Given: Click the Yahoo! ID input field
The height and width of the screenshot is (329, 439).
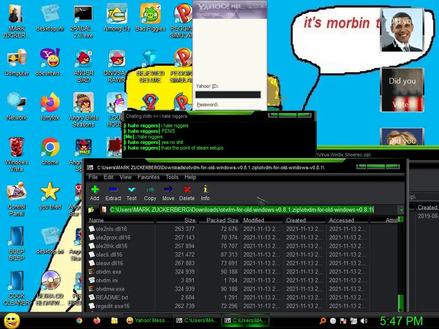Looking at the screenshot, I should click(x=228, y=95).
